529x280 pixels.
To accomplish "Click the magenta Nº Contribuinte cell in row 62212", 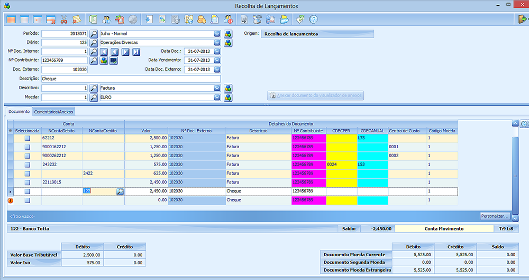I will click(x=309, y=138).
